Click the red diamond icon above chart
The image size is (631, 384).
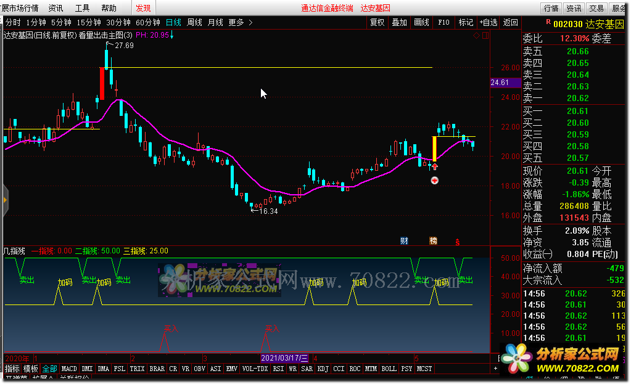(476, 35)
